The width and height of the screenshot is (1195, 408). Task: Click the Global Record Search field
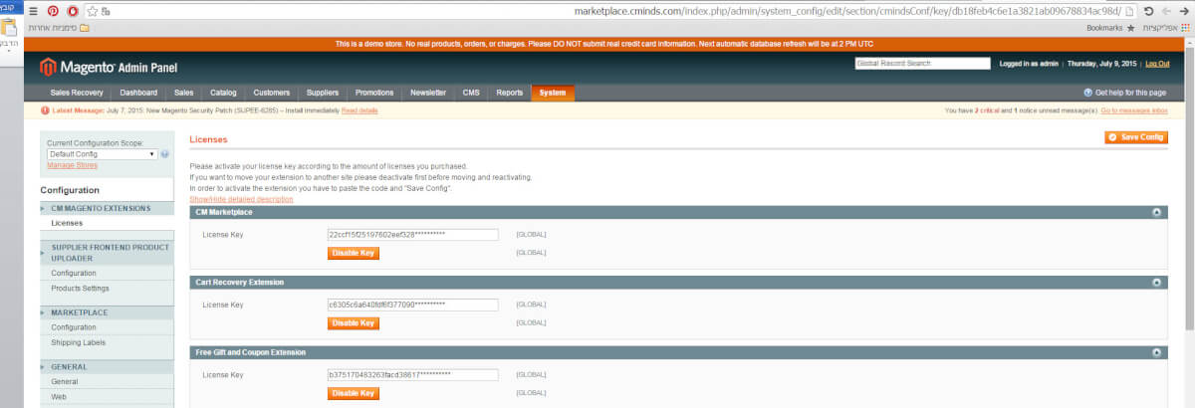[922, 64]
